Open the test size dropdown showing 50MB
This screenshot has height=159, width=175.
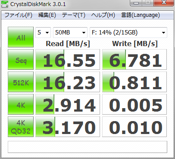pyautogui.click(x=70, y=32)
